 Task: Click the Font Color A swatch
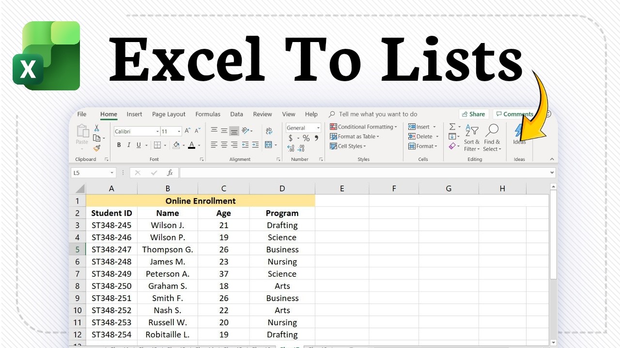192,145
